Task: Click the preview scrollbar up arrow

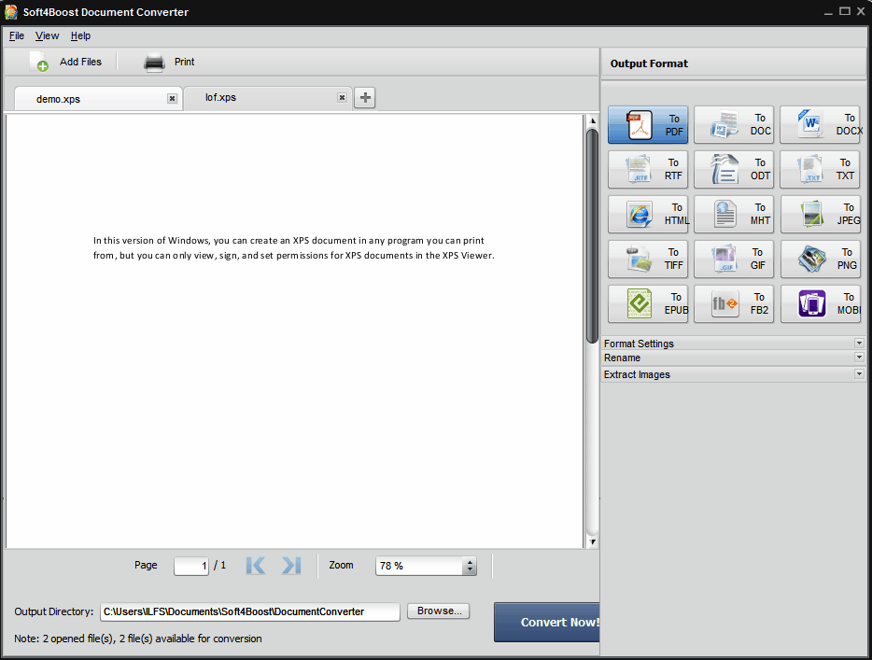Action: pyautogui.click(x=593, y=120)
